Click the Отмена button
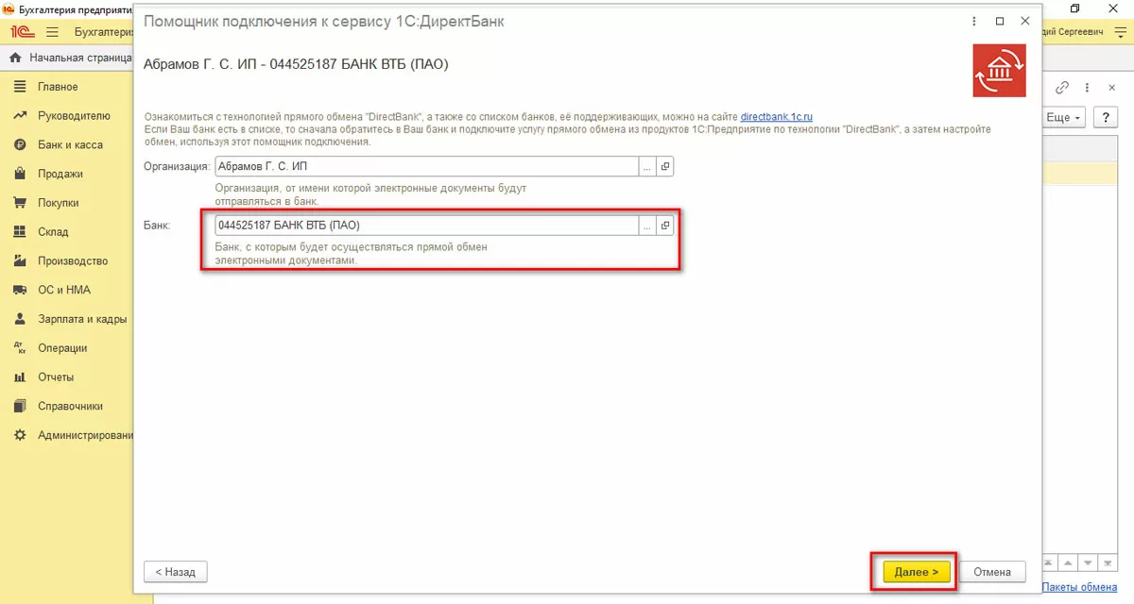This screenshot has height=604, width=1134. (x=992, y=572)
